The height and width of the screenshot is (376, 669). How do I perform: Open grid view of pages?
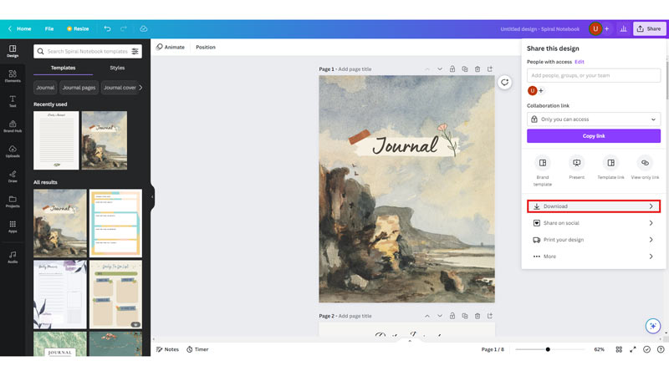[619, 349]
